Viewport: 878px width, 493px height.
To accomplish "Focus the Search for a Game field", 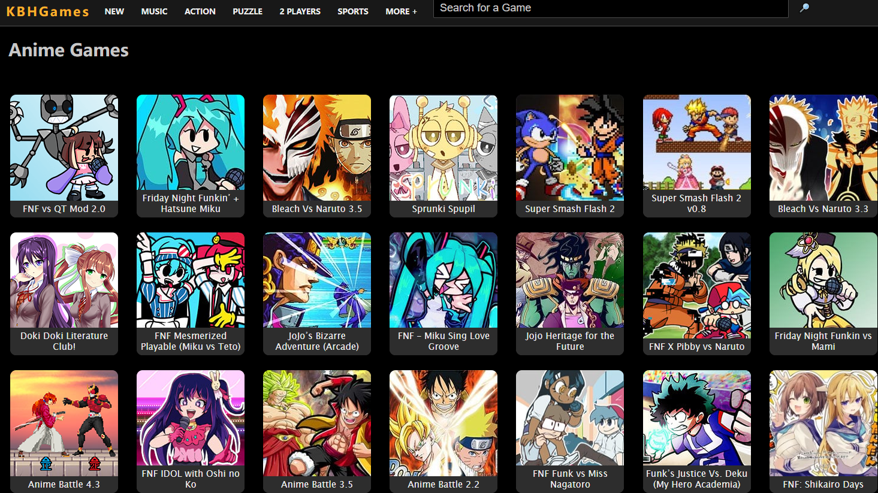I will (610, 8).
